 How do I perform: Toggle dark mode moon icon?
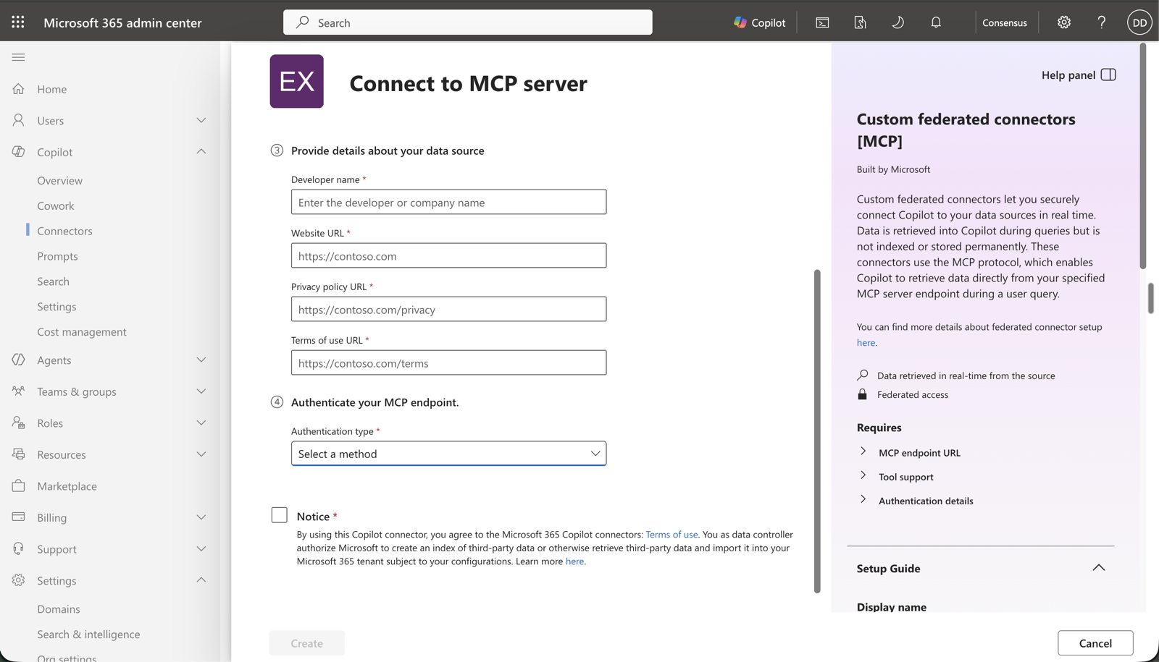pos(898,22)
